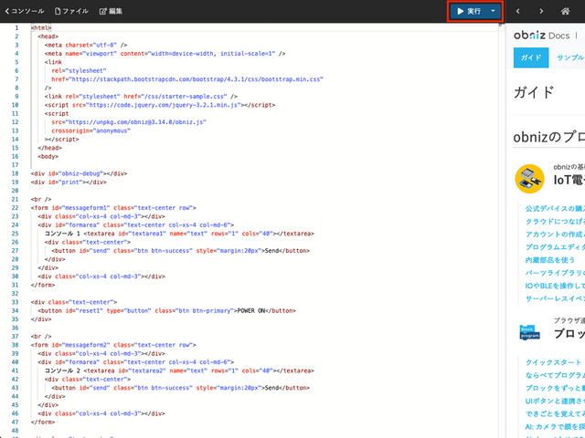The height and width of the screenshot is (438, 585).
Task: Open the ファイル menu
Action: pos(72,11)
